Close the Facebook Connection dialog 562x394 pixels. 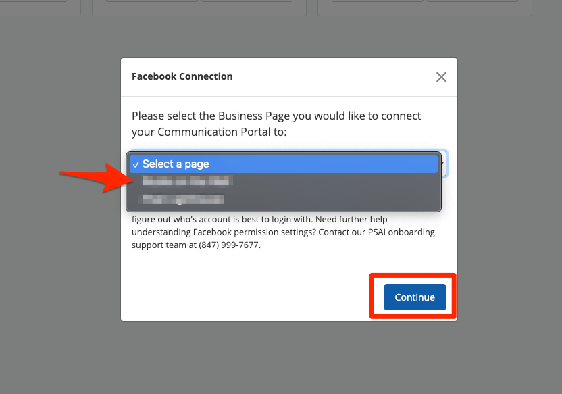(x=441, y=77)
